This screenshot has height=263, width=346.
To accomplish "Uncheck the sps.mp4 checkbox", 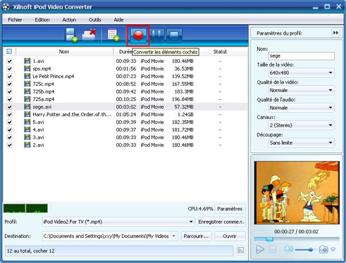I will click(10, 69).
